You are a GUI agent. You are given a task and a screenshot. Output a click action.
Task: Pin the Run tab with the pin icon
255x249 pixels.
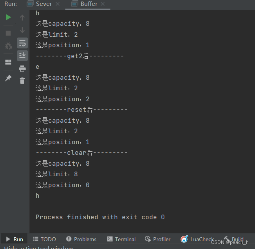tap(8, 78)
